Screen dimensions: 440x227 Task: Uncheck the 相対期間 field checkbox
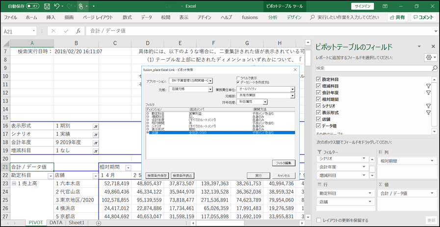318,100
